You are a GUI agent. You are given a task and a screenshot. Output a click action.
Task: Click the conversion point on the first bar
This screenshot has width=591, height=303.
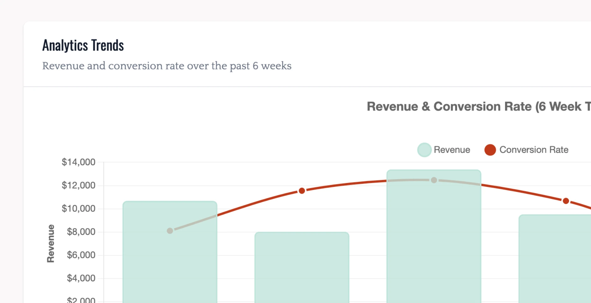point(170,231)
